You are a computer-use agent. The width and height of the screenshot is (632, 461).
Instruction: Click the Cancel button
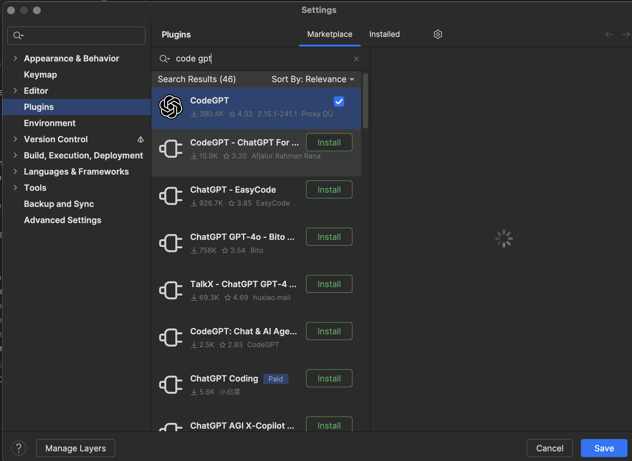(550, 448)
